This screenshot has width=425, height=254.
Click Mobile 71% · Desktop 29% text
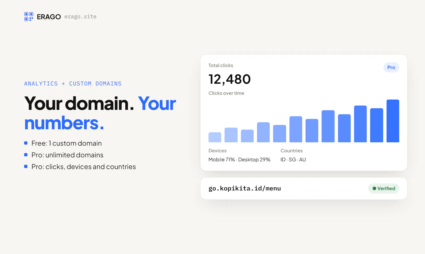tap(239, 160)
